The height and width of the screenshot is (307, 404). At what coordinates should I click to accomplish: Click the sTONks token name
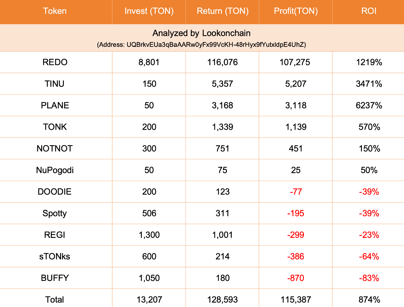coord(55,257)
